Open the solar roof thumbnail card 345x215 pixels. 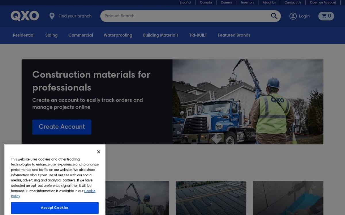pyautogui.click(x=211, y=198)
